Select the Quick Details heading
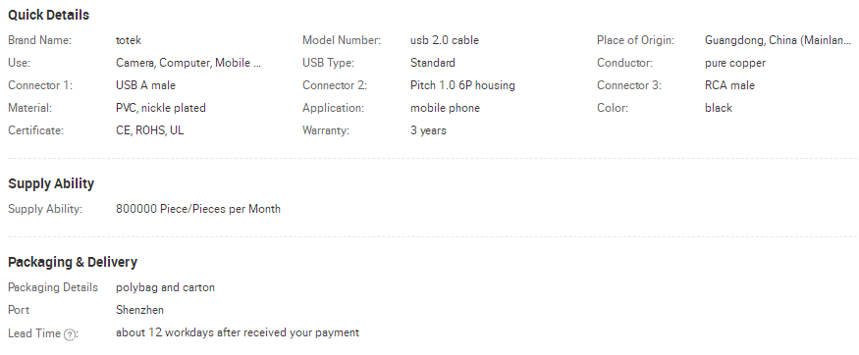Viewport: 859px width, 355px height. [48, 16]
